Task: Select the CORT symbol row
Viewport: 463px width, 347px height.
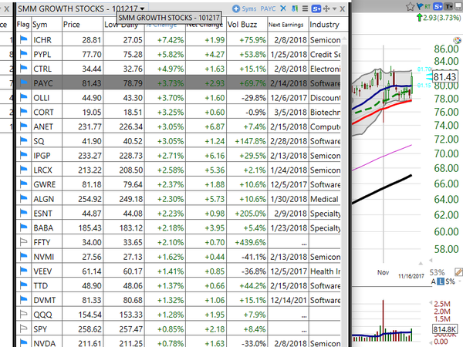Action: tap(178, 112)
